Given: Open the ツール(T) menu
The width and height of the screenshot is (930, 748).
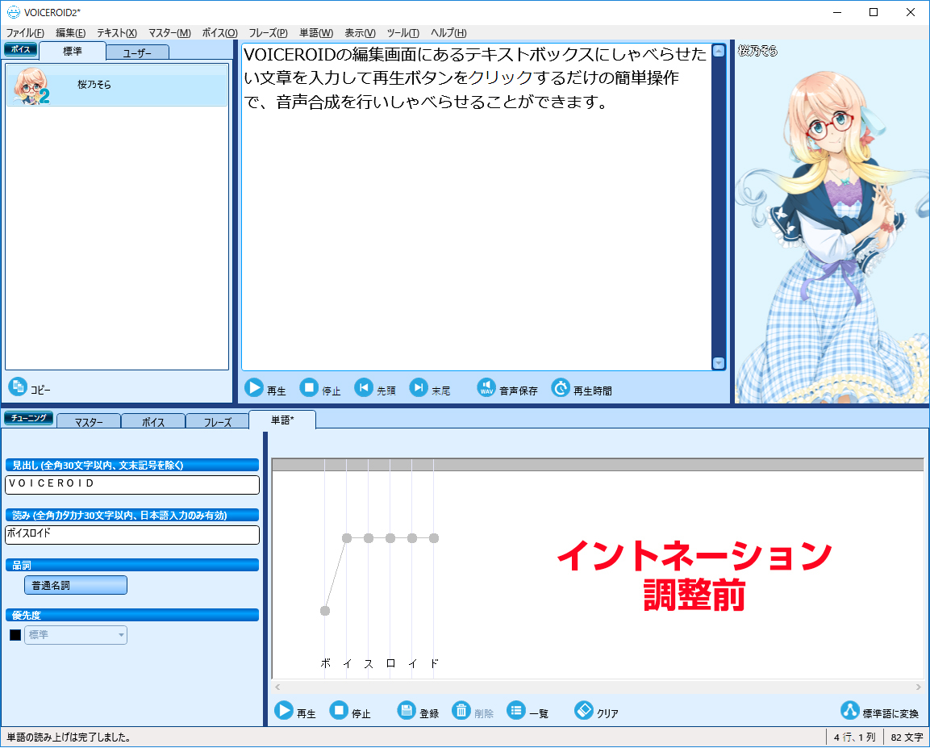Looking at the screenshot, I should click(402, 32).
